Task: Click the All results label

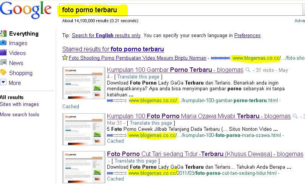Action: pos(12,97)
